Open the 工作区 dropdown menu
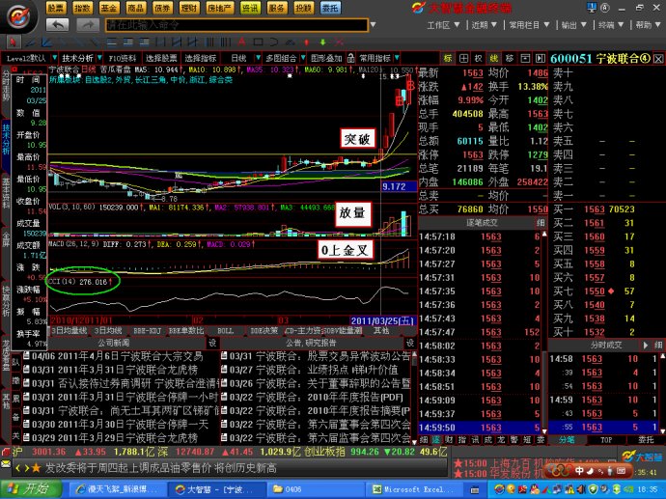This screenshot has height=499, width=666. (x=443, y=25)
